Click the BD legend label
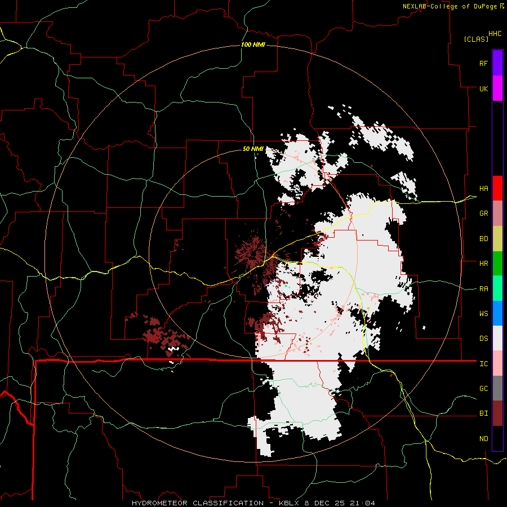 (483, 239)
